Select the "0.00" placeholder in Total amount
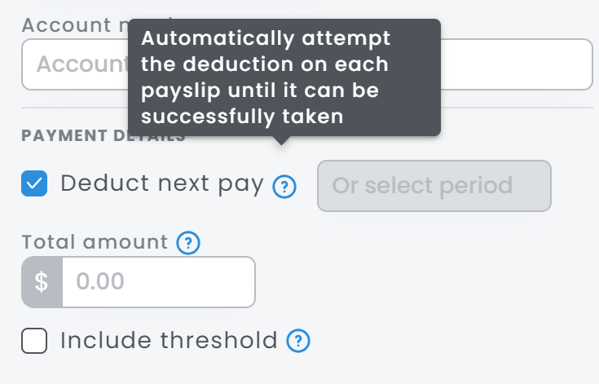 (100, 282)
